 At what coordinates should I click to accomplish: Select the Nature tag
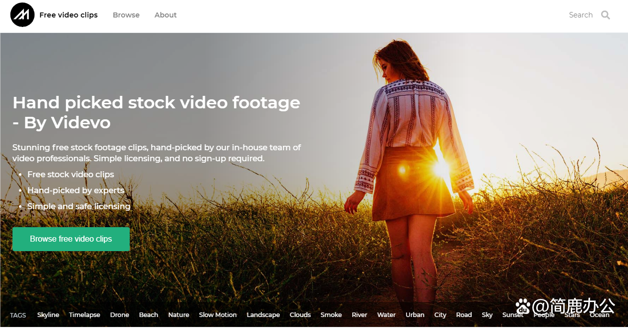click(x=179, y=315)
